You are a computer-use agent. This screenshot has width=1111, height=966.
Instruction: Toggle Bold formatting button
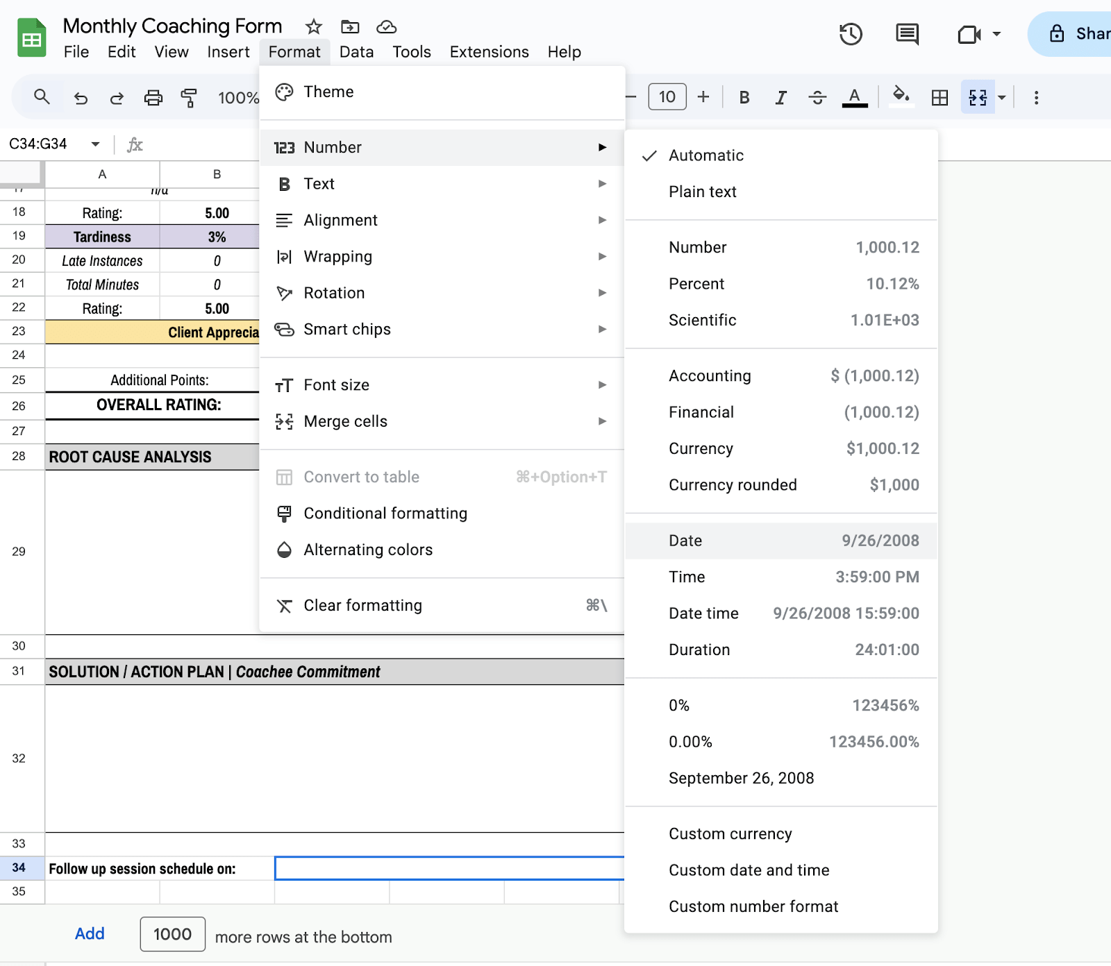click(744, 98)
